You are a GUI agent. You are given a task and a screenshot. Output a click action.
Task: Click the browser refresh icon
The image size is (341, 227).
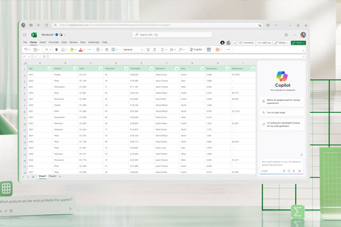click(47, 25)
